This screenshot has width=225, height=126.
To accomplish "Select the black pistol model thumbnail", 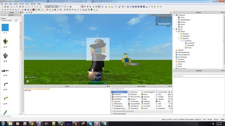I will click(6, 84).
